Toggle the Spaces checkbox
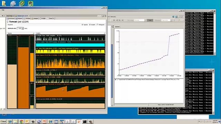The width and height of the screenshot is (221, 124). (83, 24)
